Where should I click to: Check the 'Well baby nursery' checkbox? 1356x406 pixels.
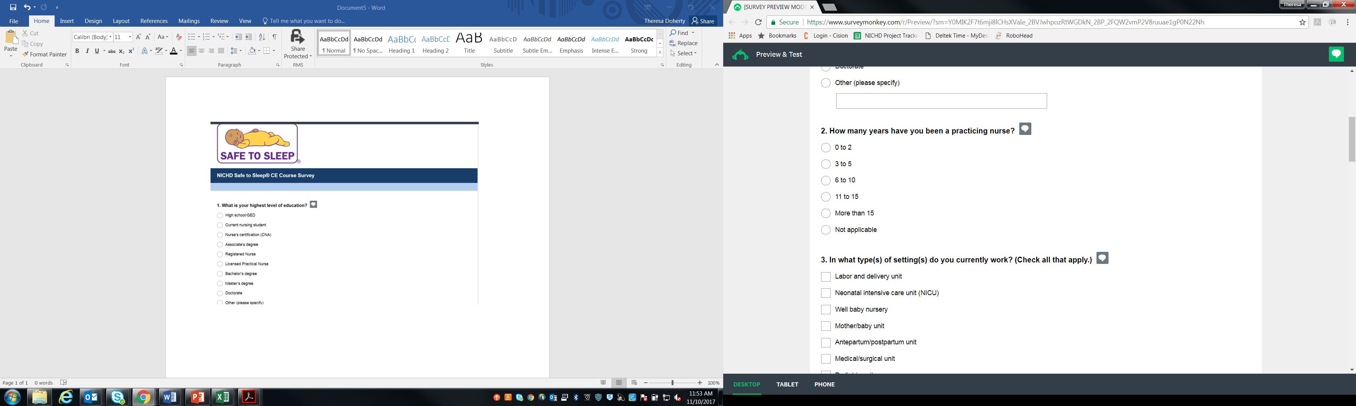tap(825, 310)
